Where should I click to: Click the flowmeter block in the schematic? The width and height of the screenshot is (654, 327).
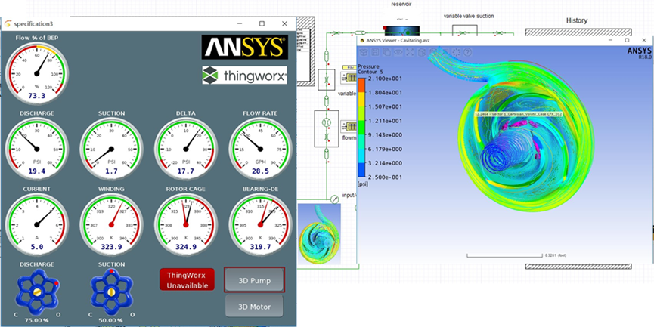coord(327,128)
